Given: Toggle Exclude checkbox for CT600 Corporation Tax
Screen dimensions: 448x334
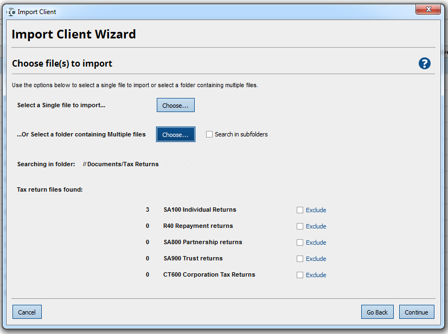Looking at the screenshot, I should point(300,275).
